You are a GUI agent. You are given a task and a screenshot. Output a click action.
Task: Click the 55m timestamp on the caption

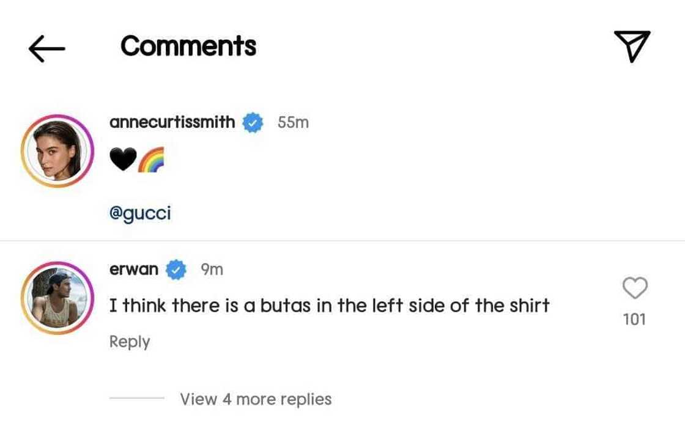click(x=293, y=122)
